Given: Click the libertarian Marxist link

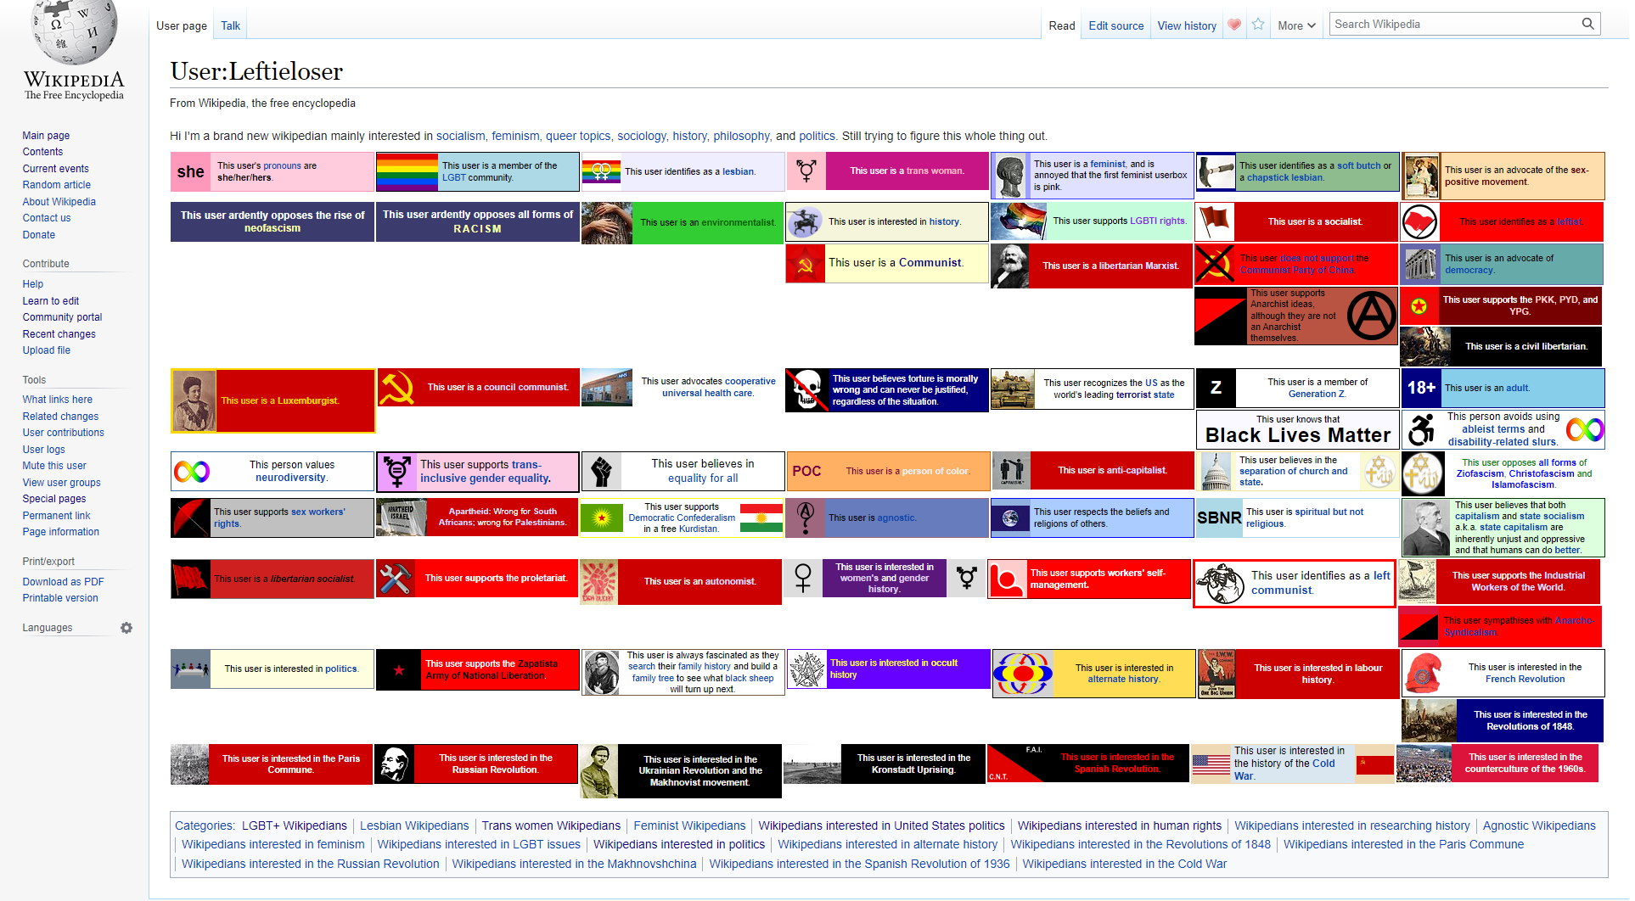Looking at the screenshot, I should pos(1138,266).
